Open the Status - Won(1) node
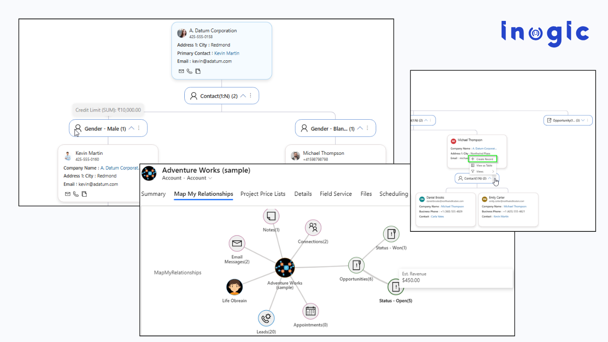The width and height of the screenshot is (608, 342). tap(390, 234)
